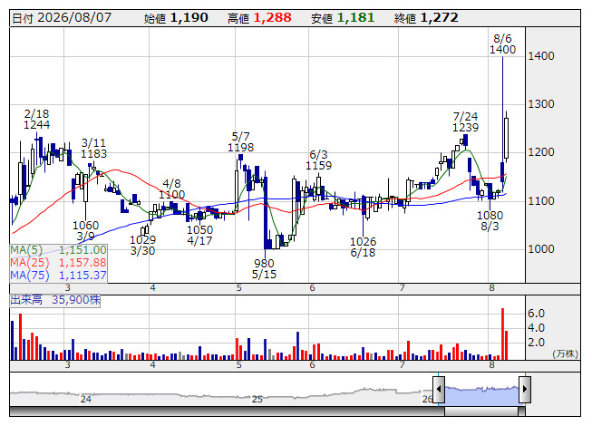Click the 1026 6/18 low label
Viewport: 592px width, 426px height.
tap(364, 247)
